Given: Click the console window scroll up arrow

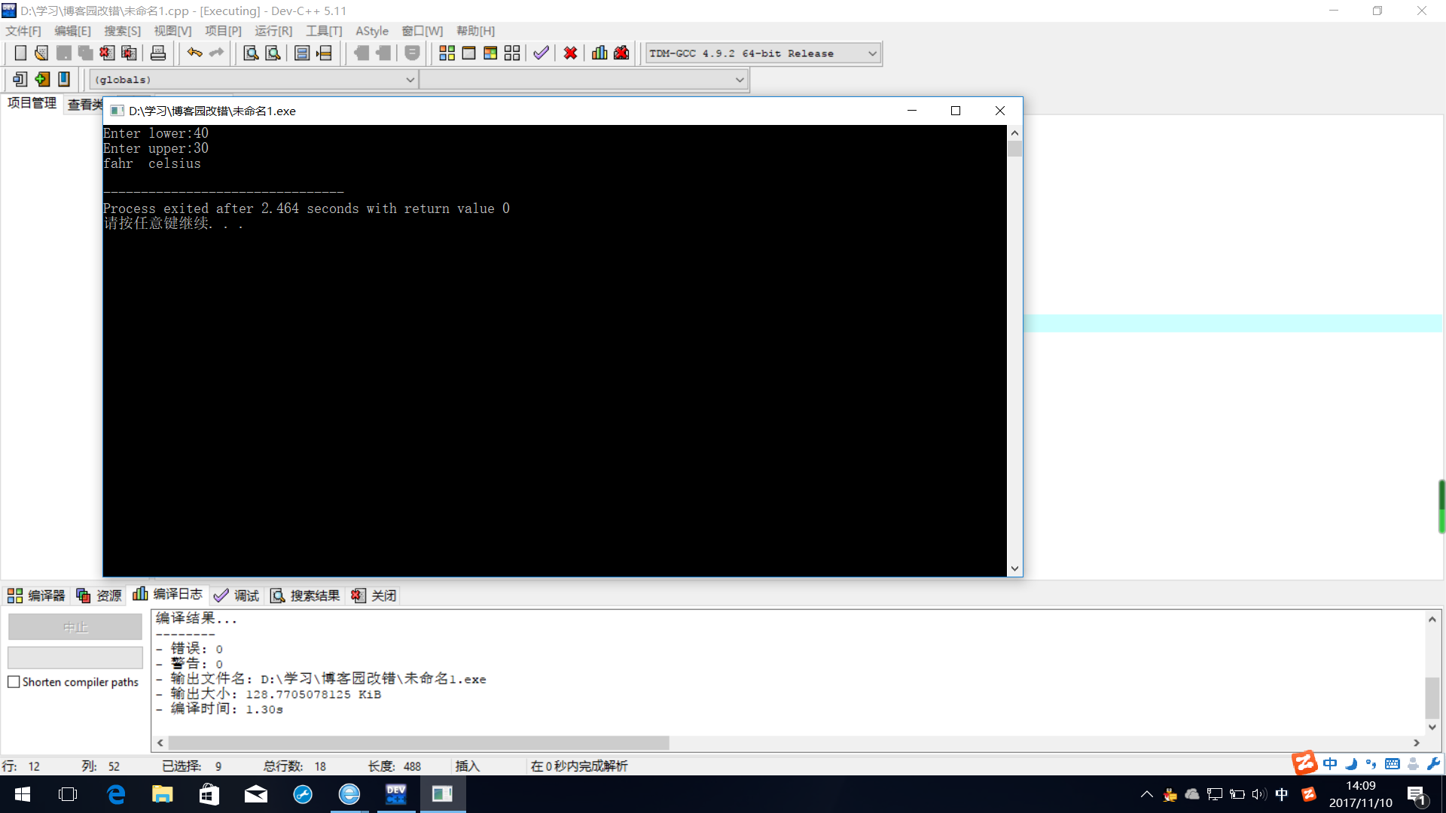Looking at the screenshot, I should pos(1014,132).
